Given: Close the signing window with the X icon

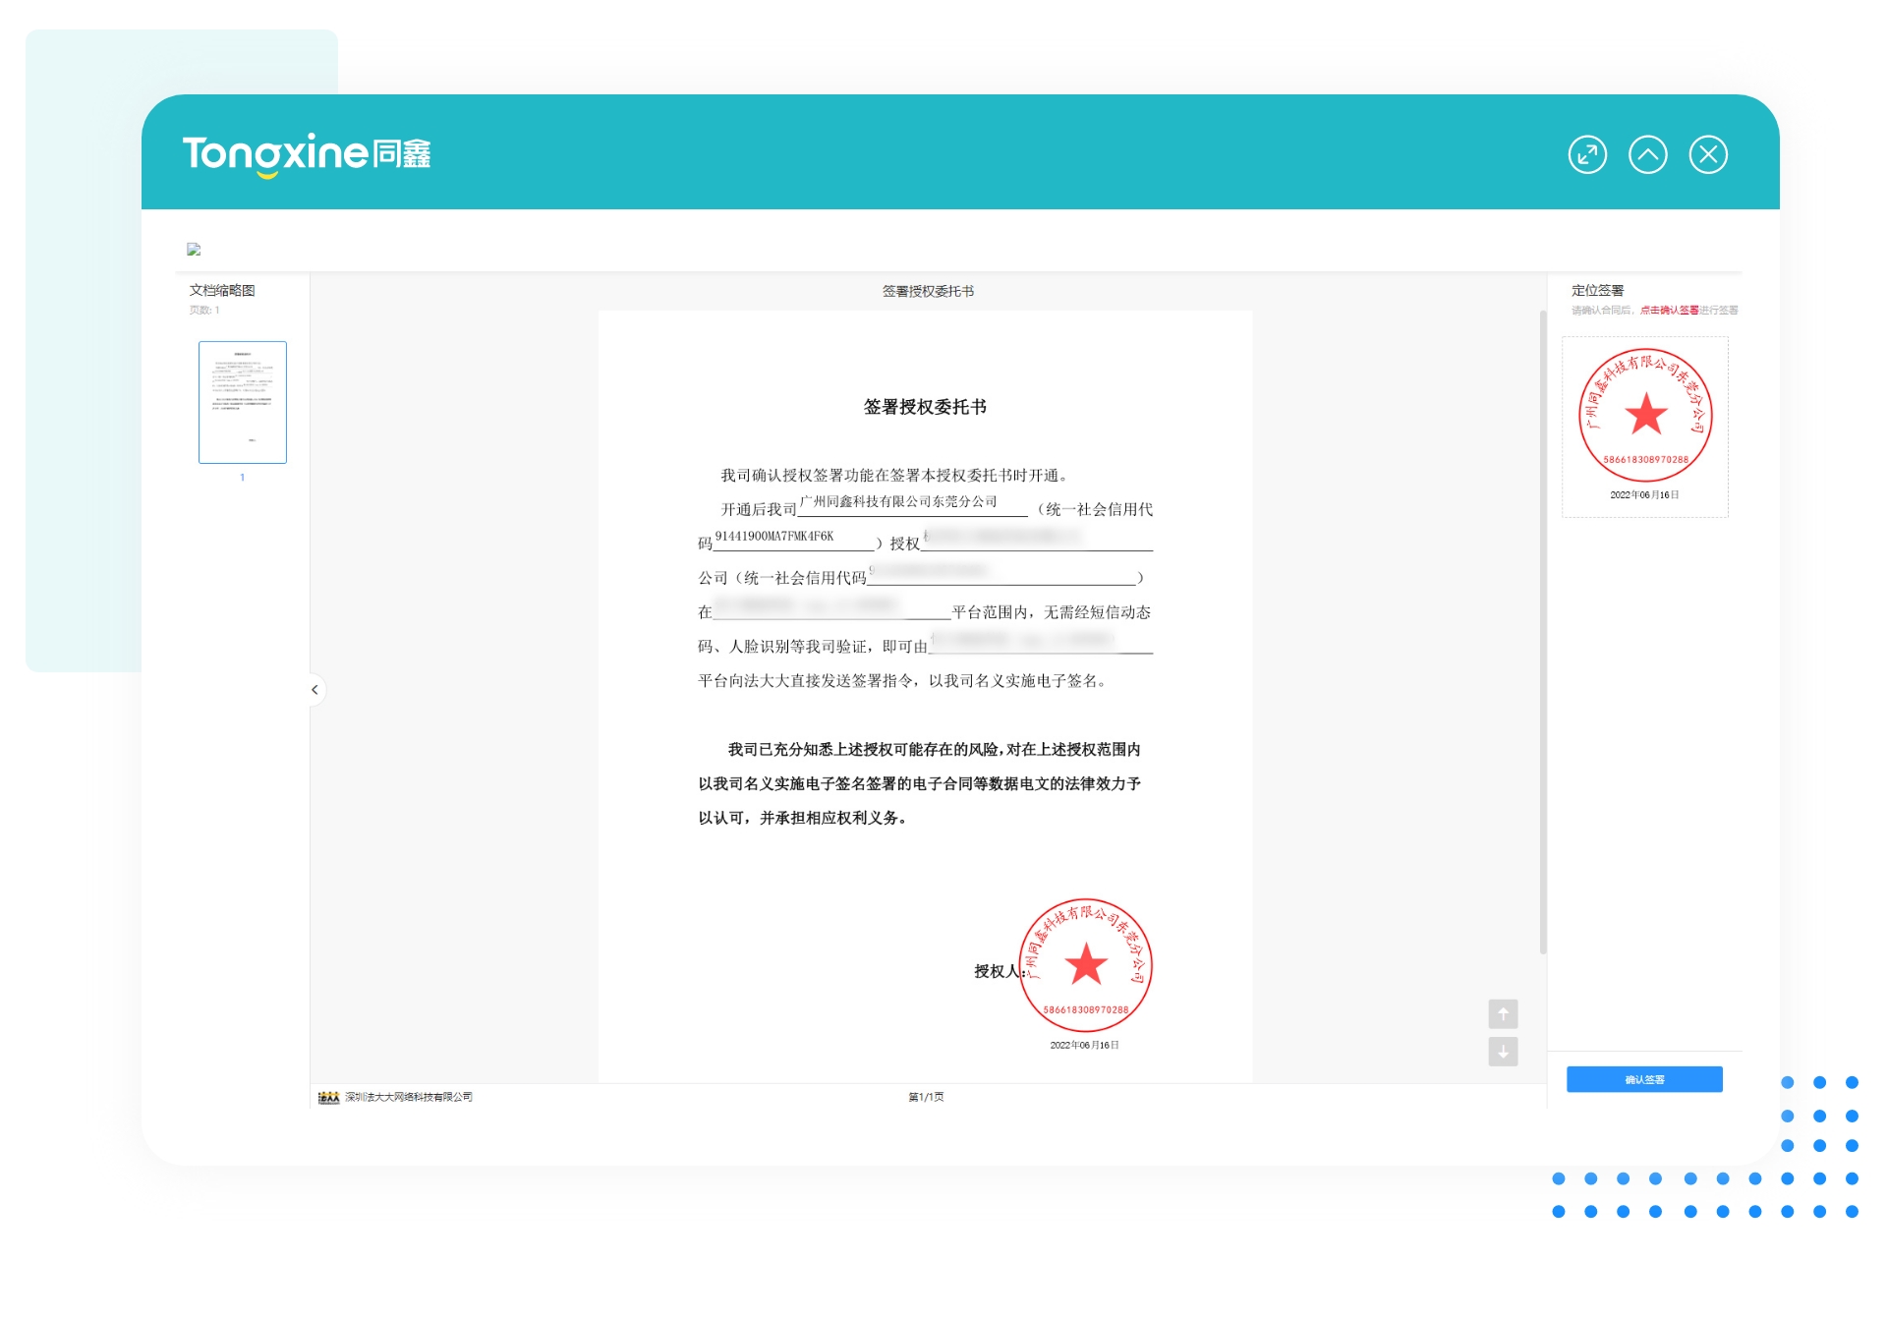Looking at the screenshot, I should click(1708, 154).
